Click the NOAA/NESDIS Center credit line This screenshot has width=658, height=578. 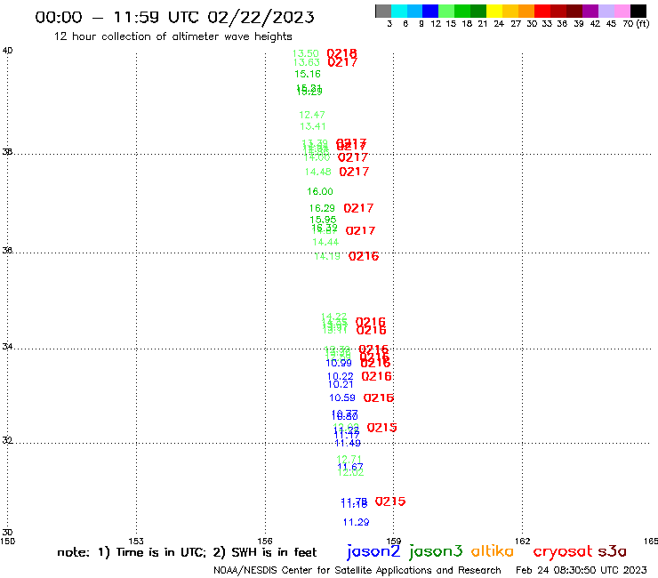[x=357, y=571]
